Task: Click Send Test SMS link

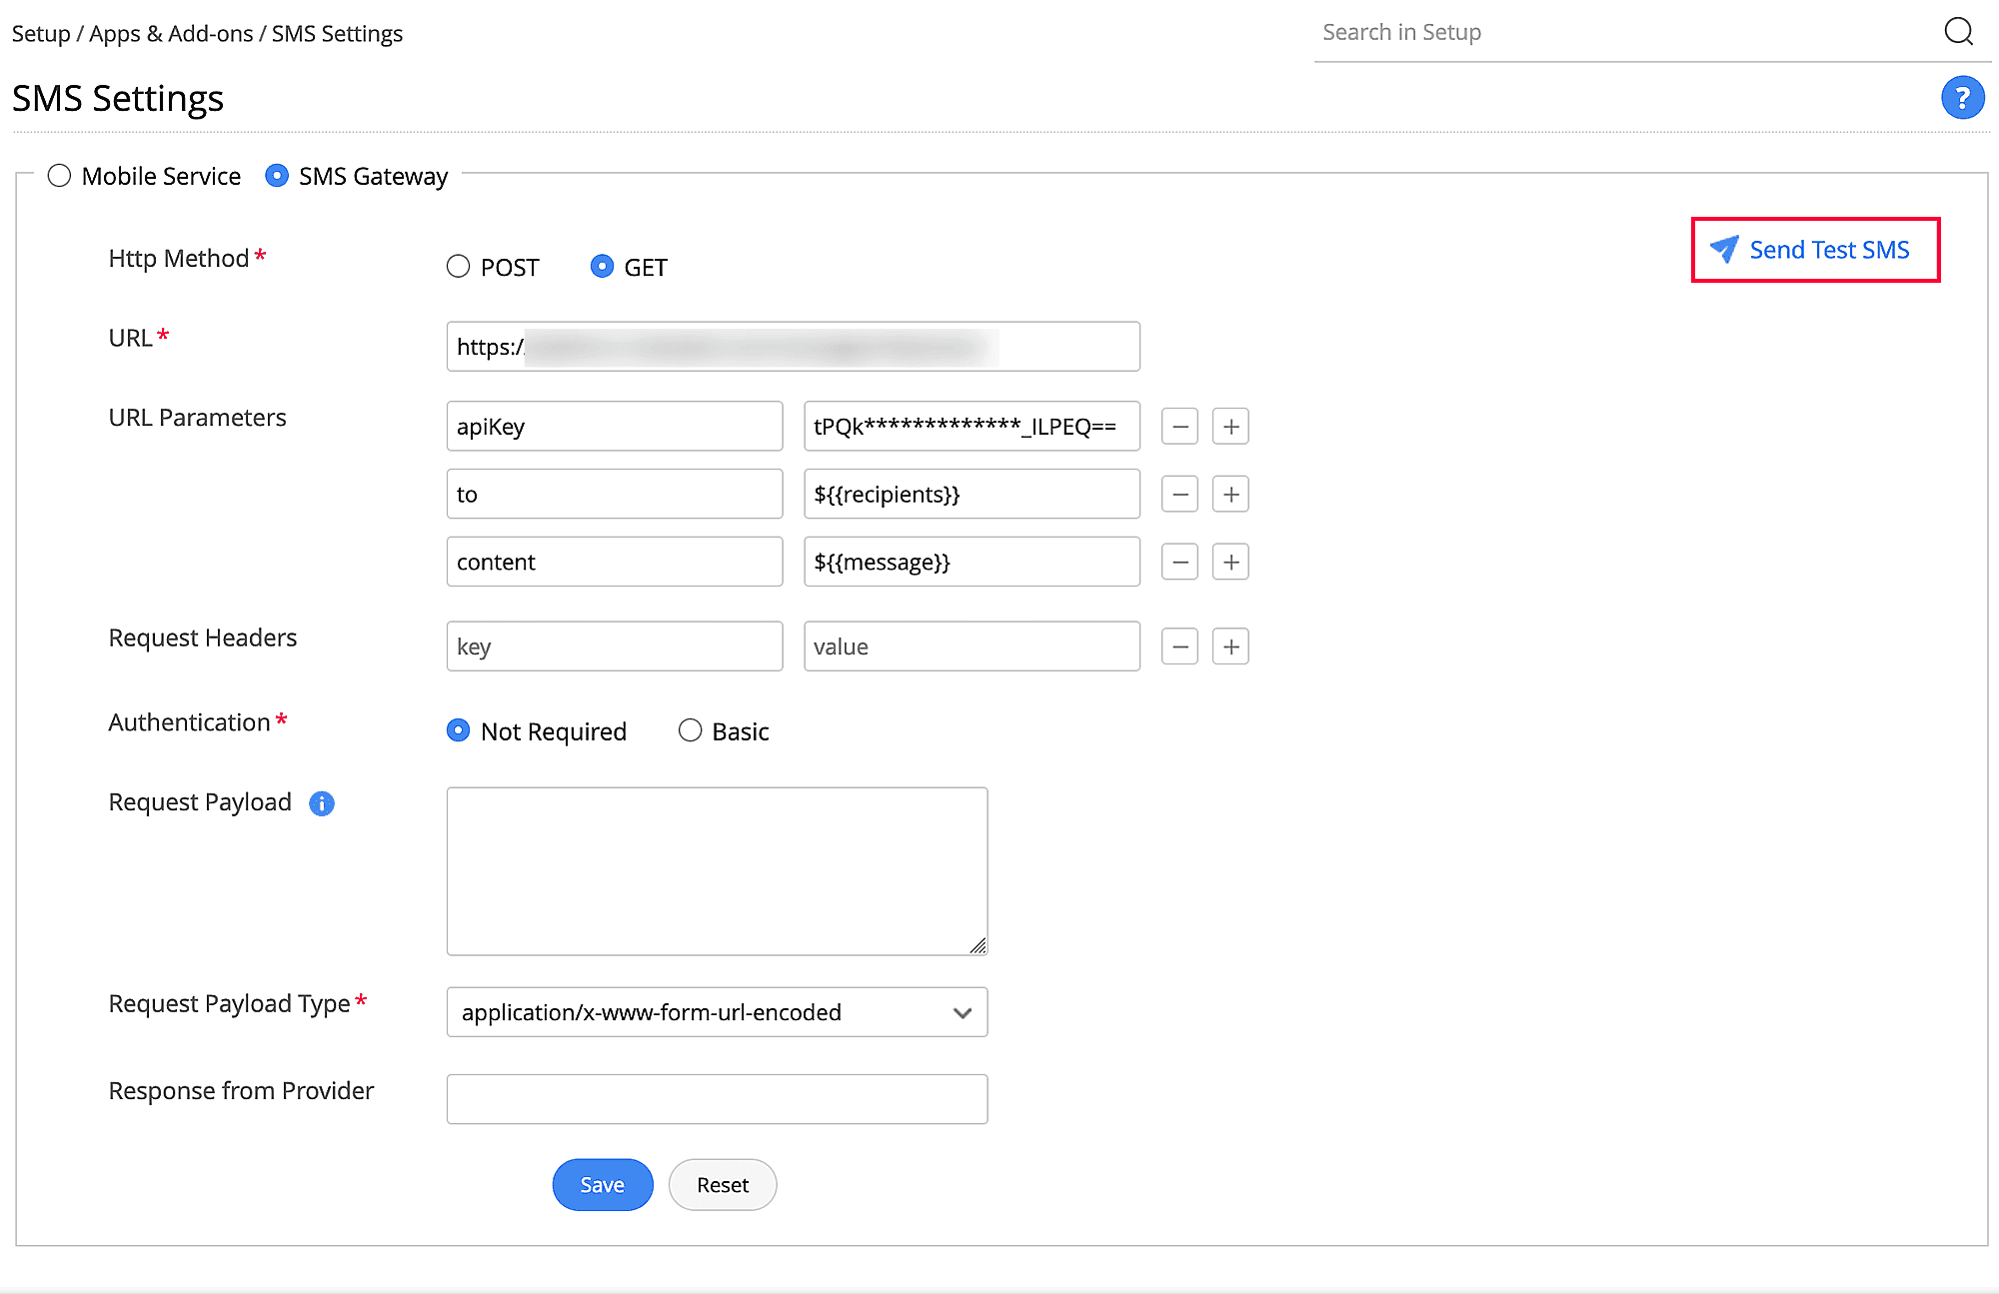Action: tap(1815, 250)
